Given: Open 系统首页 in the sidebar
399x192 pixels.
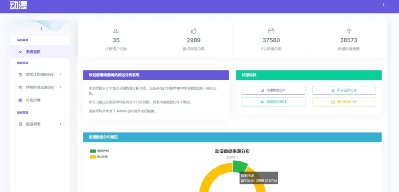Looking at the screenshot, I should (40, 52).
